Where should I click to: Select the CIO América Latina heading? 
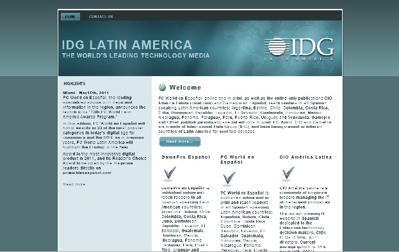point(305,157)
